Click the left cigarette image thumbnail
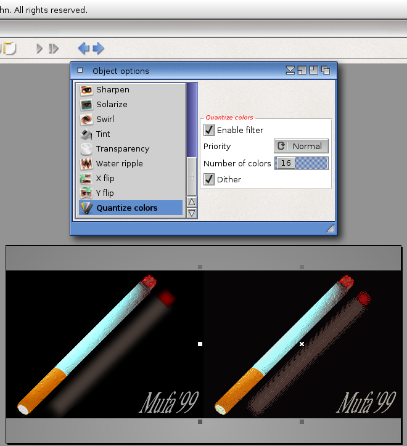 click(x=104, y=344)
